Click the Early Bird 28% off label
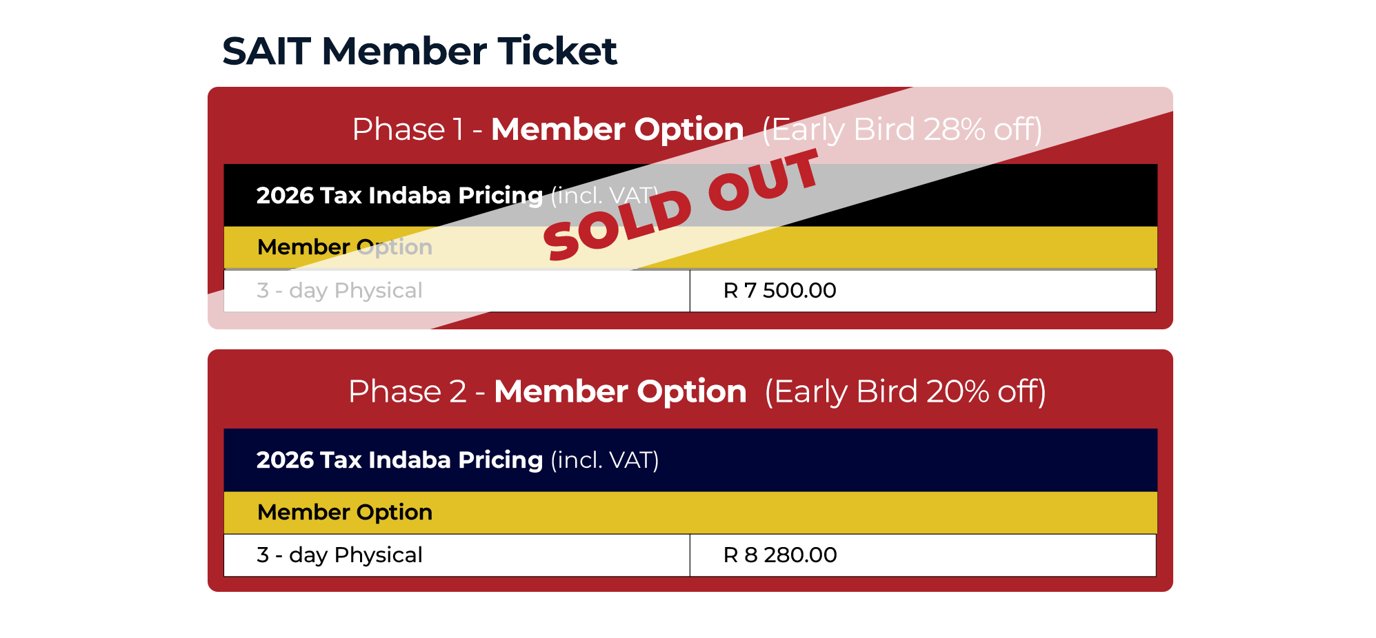The width and height of the screenshot is (1376, 638). [x=901, y=130]
